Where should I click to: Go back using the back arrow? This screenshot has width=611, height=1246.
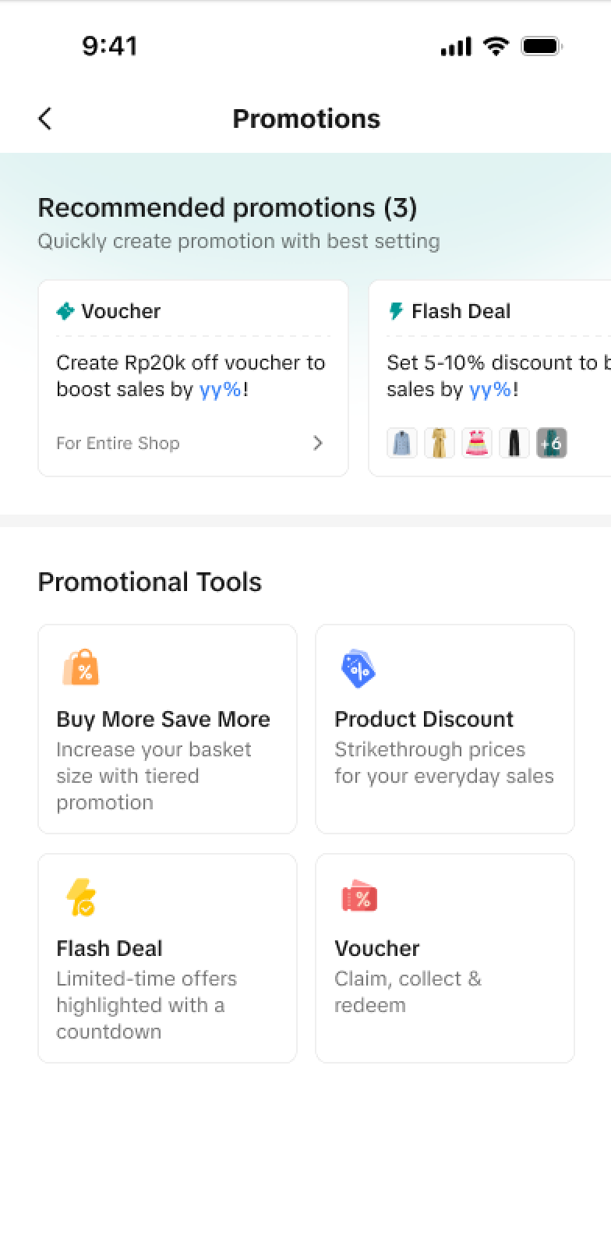[x=45, y=119]
